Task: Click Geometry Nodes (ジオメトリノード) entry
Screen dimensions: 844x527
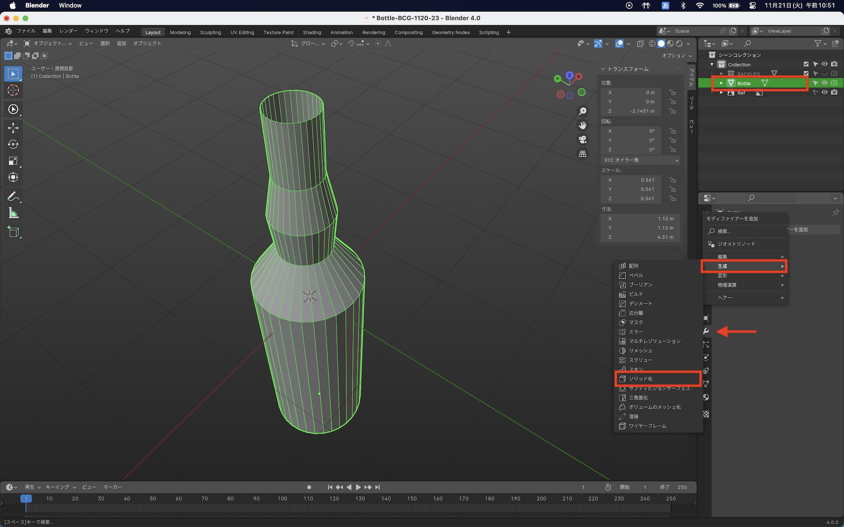Action: click(736, 244)
